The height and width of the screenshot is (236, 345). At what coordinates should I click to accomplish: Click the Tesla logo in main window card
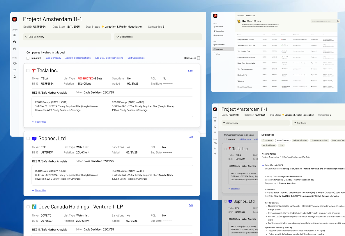[33, 71]
